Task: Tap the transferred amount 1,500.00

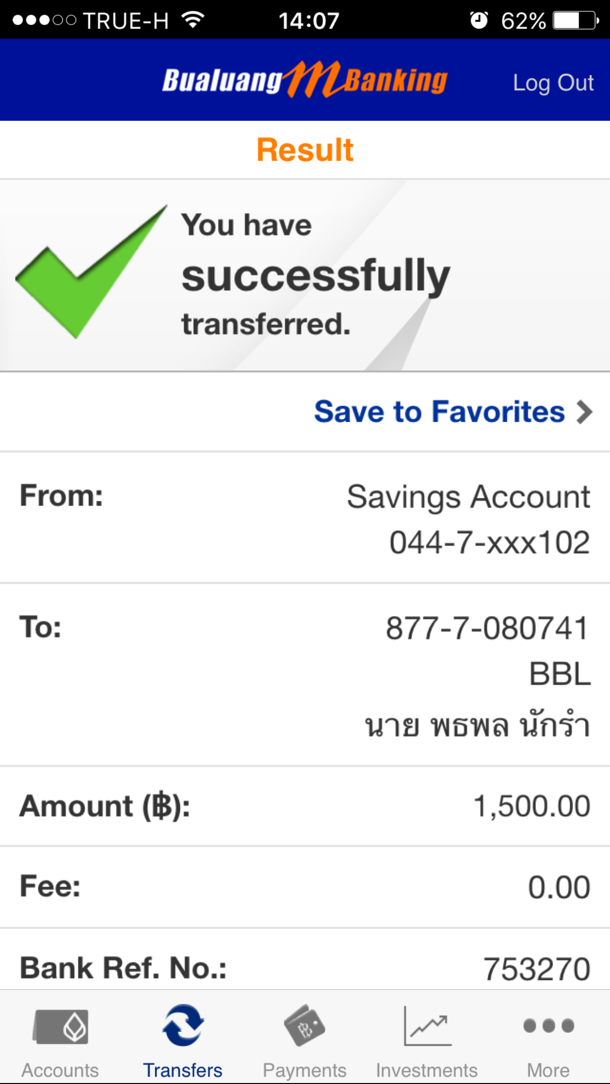Action: [531, 806]
